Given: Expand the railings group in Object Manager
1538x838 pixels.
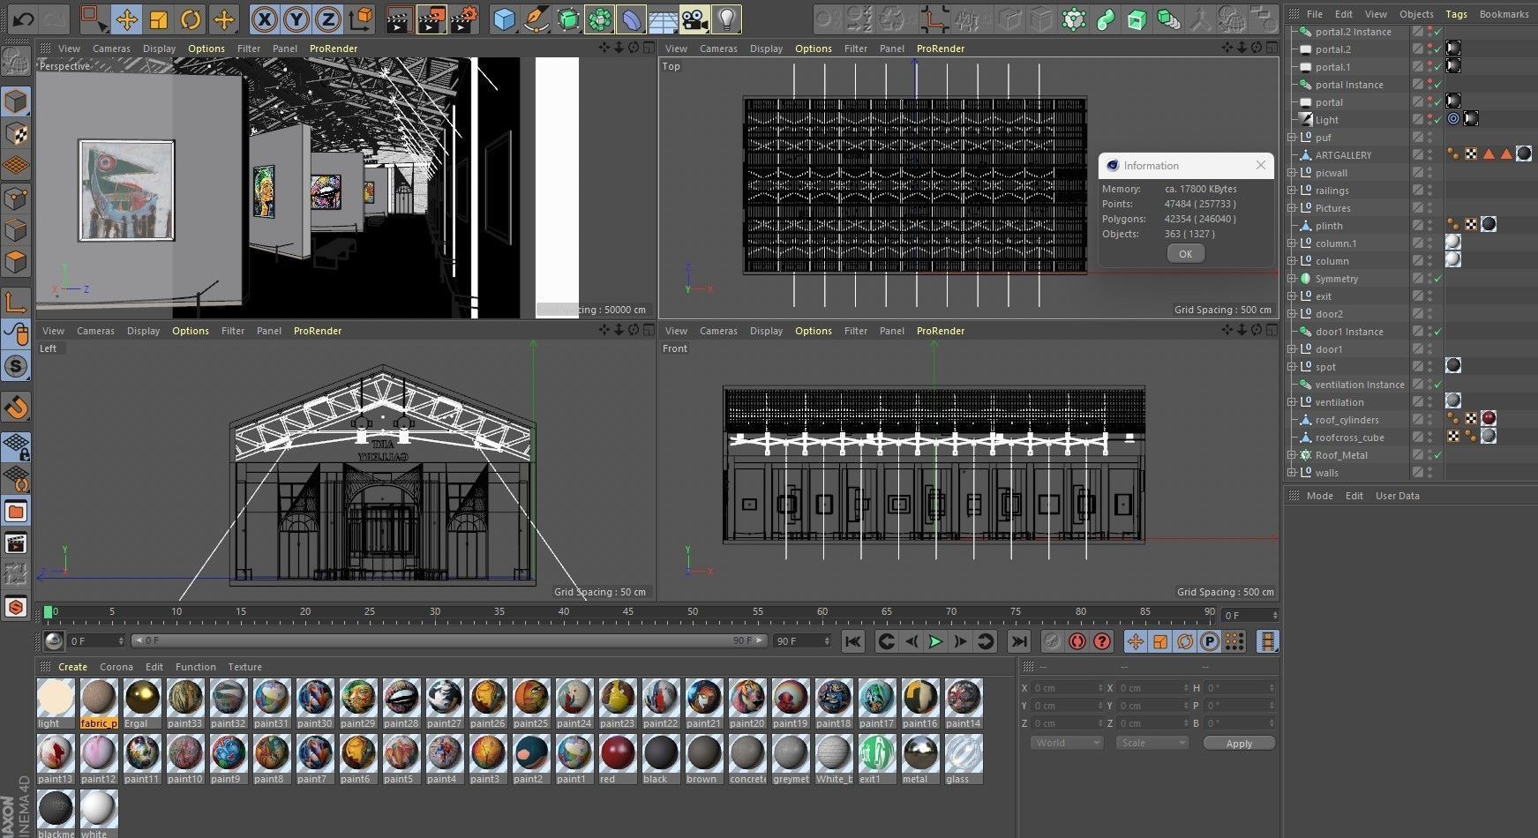Looking at the screenshot, I should [x=1292, y=191].
